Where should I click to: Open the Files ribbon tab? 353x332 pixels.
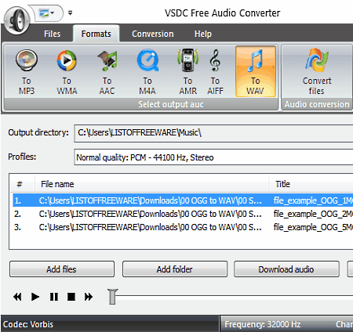pyautogui.click(x=52, y=34)
